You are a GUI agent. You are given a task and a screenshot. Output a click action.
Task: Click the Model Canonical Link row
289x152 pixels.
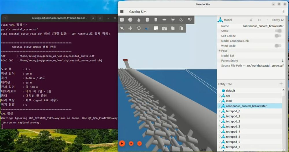[251, 41]
